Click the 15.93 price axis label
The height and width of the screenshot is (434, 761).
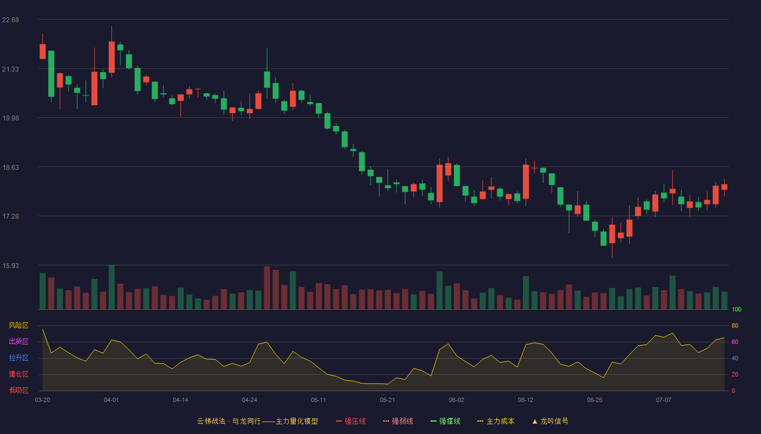point(10,266)
